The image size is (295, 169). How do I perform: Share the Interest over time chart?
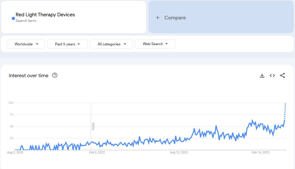(x=283, y=75)
